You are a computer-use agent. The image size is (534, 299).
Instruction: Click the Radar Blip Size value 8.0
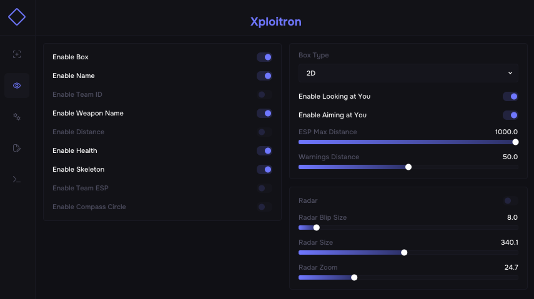[512, 217]
